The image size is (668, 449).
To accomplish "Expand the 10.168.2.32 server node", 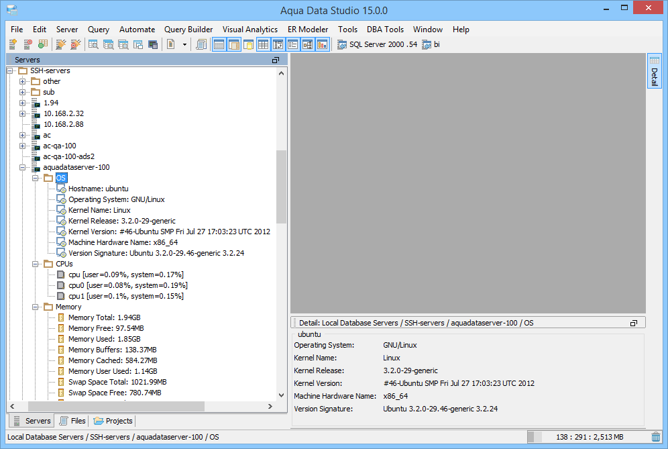I will point(23,114).
